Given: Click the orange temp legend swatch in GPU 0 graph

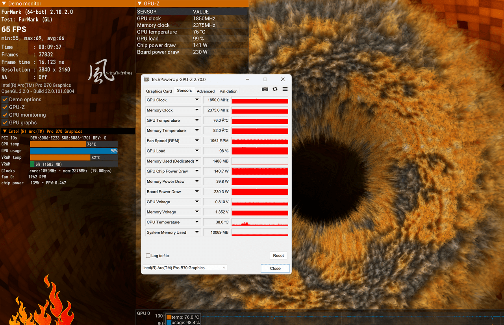Looking at the screenshot, I should coord(169,317).
